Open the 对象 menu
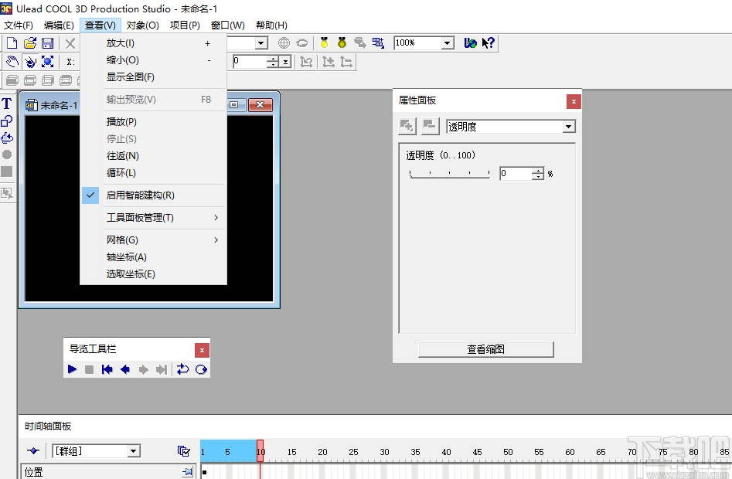The height and width of the screenshot is (479, 732). [x=141, y=25]
